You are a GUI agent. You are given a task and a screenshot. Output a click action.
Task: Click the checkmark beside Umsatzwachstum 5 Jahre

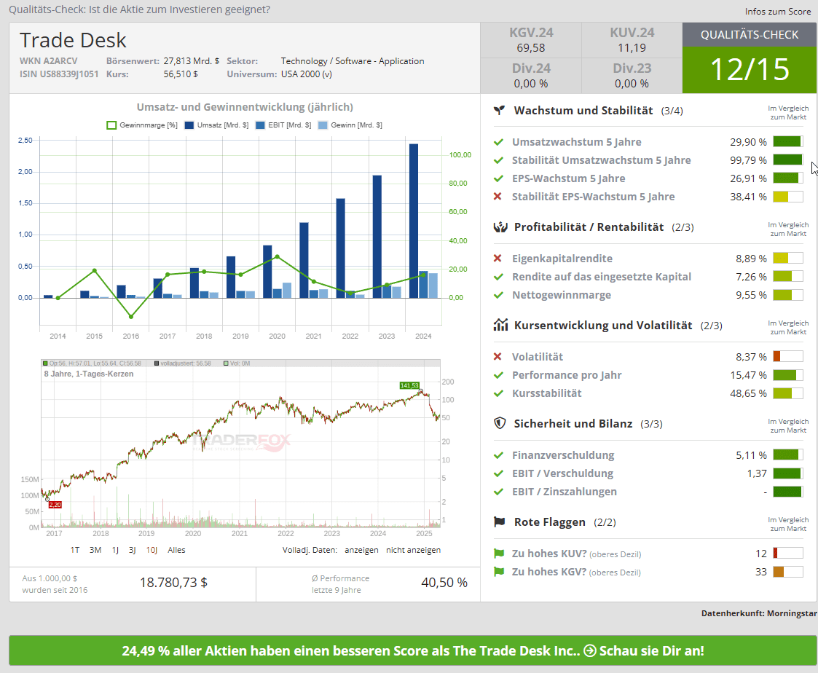tap(498, 142)
